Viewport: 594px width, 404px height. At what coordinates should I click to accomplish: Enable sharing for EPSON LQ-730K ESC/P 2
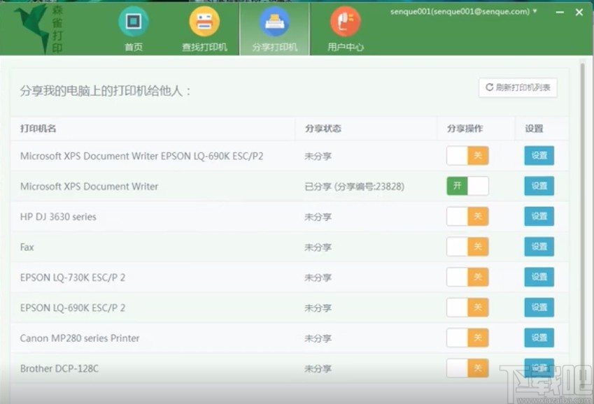467,277
